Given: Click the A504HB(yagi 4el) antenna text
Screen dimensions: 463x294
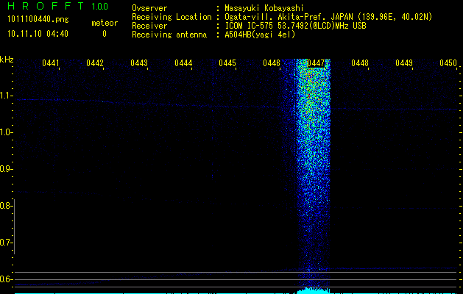Looking at the screenshot, I should [260, 35].
